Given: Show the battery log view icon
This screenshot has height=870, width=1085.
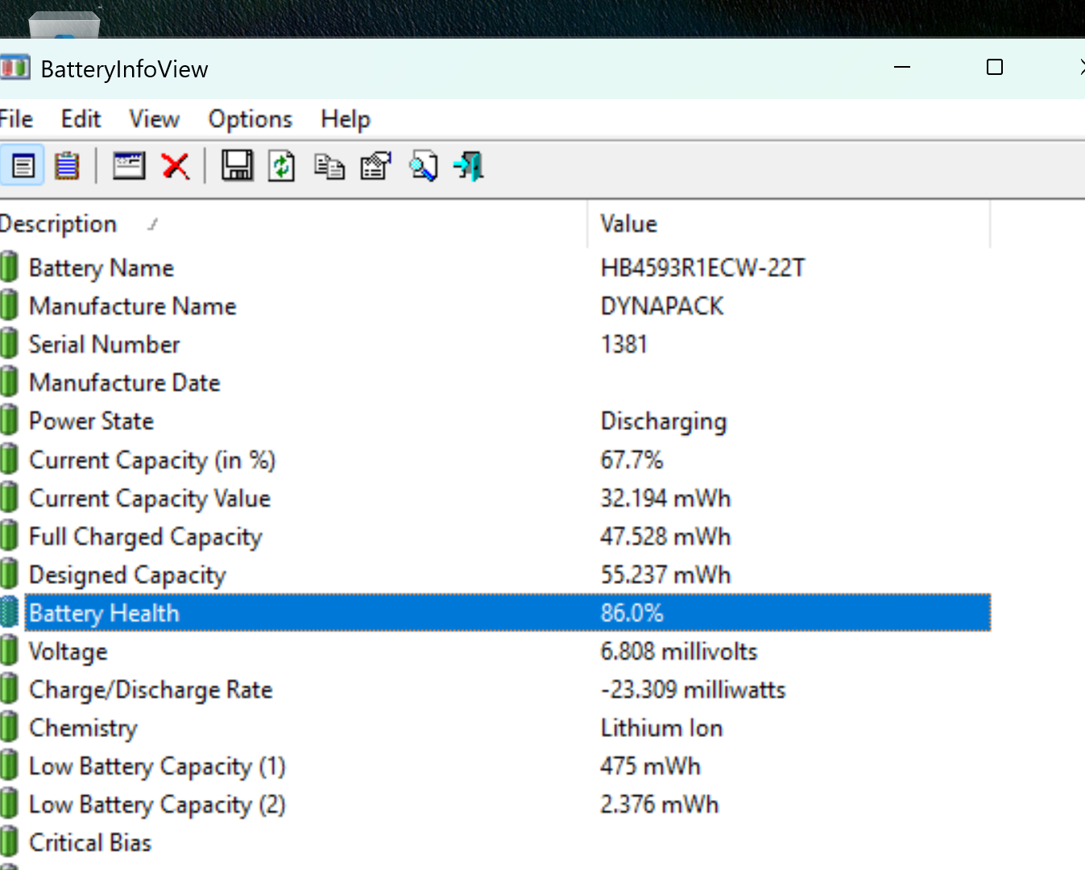Looking at the screenshot, I should click(67, 167).
